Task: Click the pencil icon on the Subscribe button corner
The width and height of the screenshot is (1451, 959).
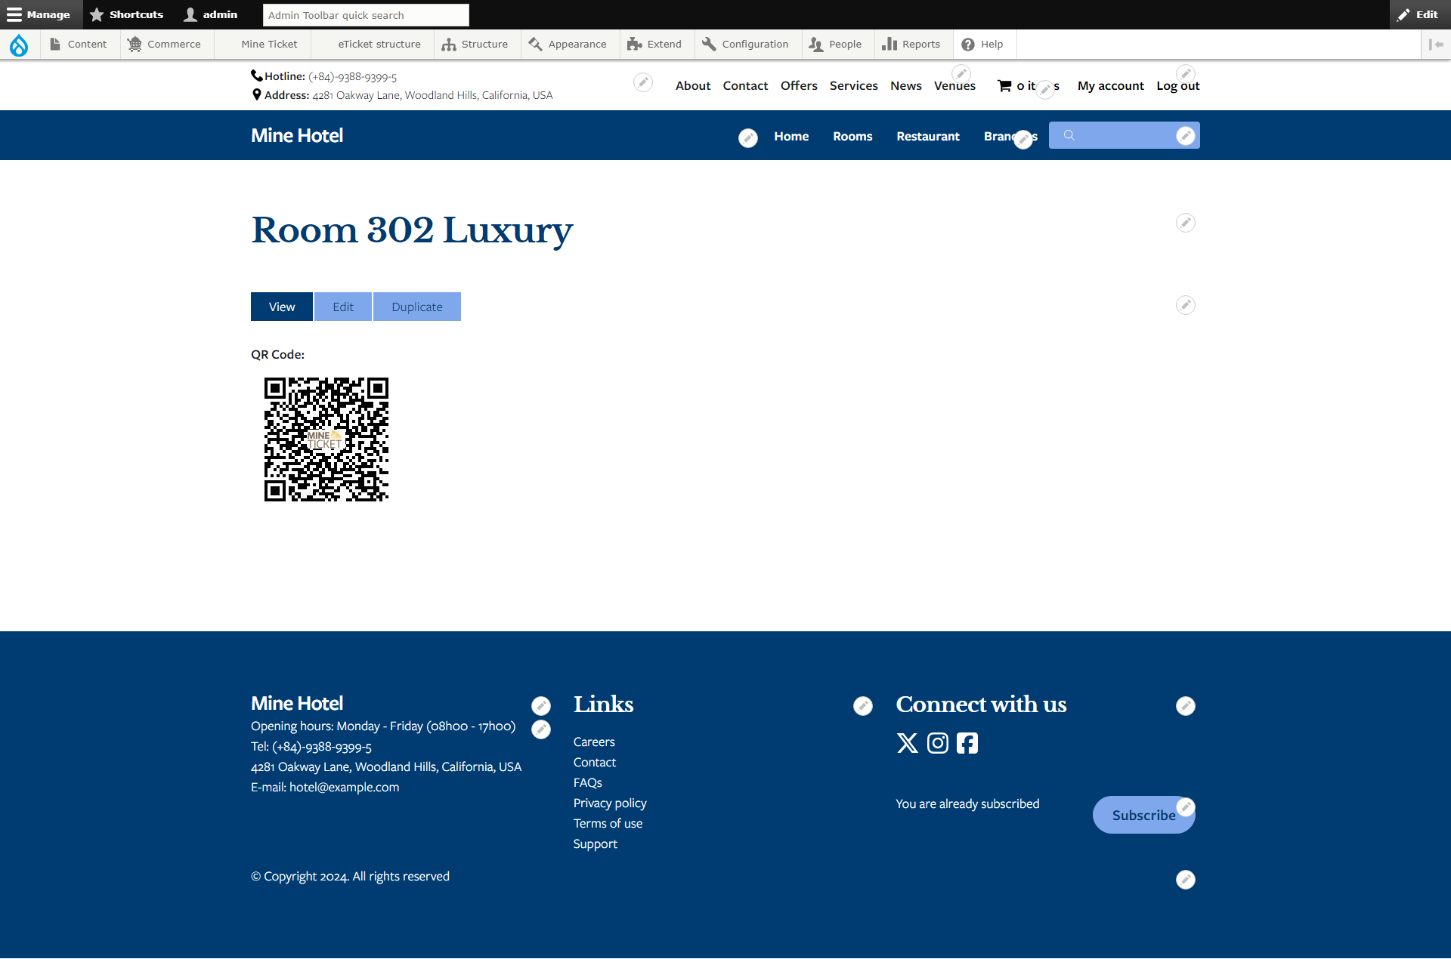Action: pyautogui.click(x=1186, y=806)
